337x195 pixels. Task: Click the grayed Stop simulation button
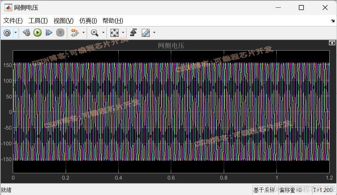click(x=60, y=32)
